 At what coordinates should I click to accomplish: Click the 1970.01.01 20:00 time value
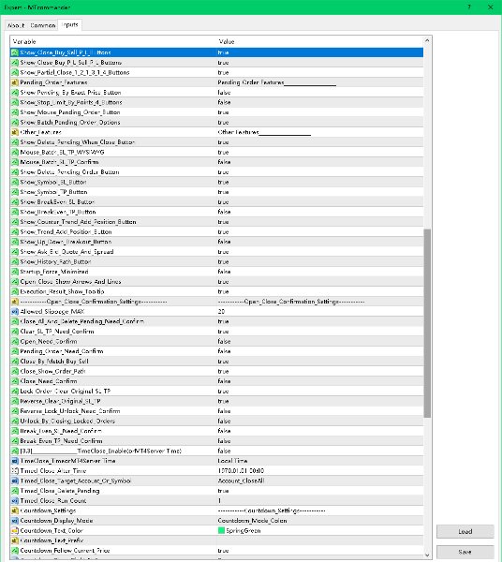(241, 470)
